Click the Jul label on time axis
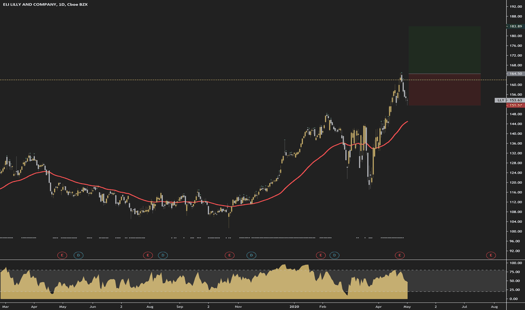This screenshot has width=525, height=310. [465, 307]
